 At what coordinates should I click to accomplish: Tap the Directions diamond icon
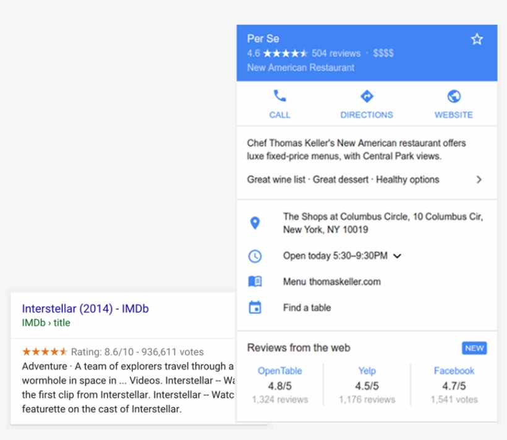click(x=367, y=96)
